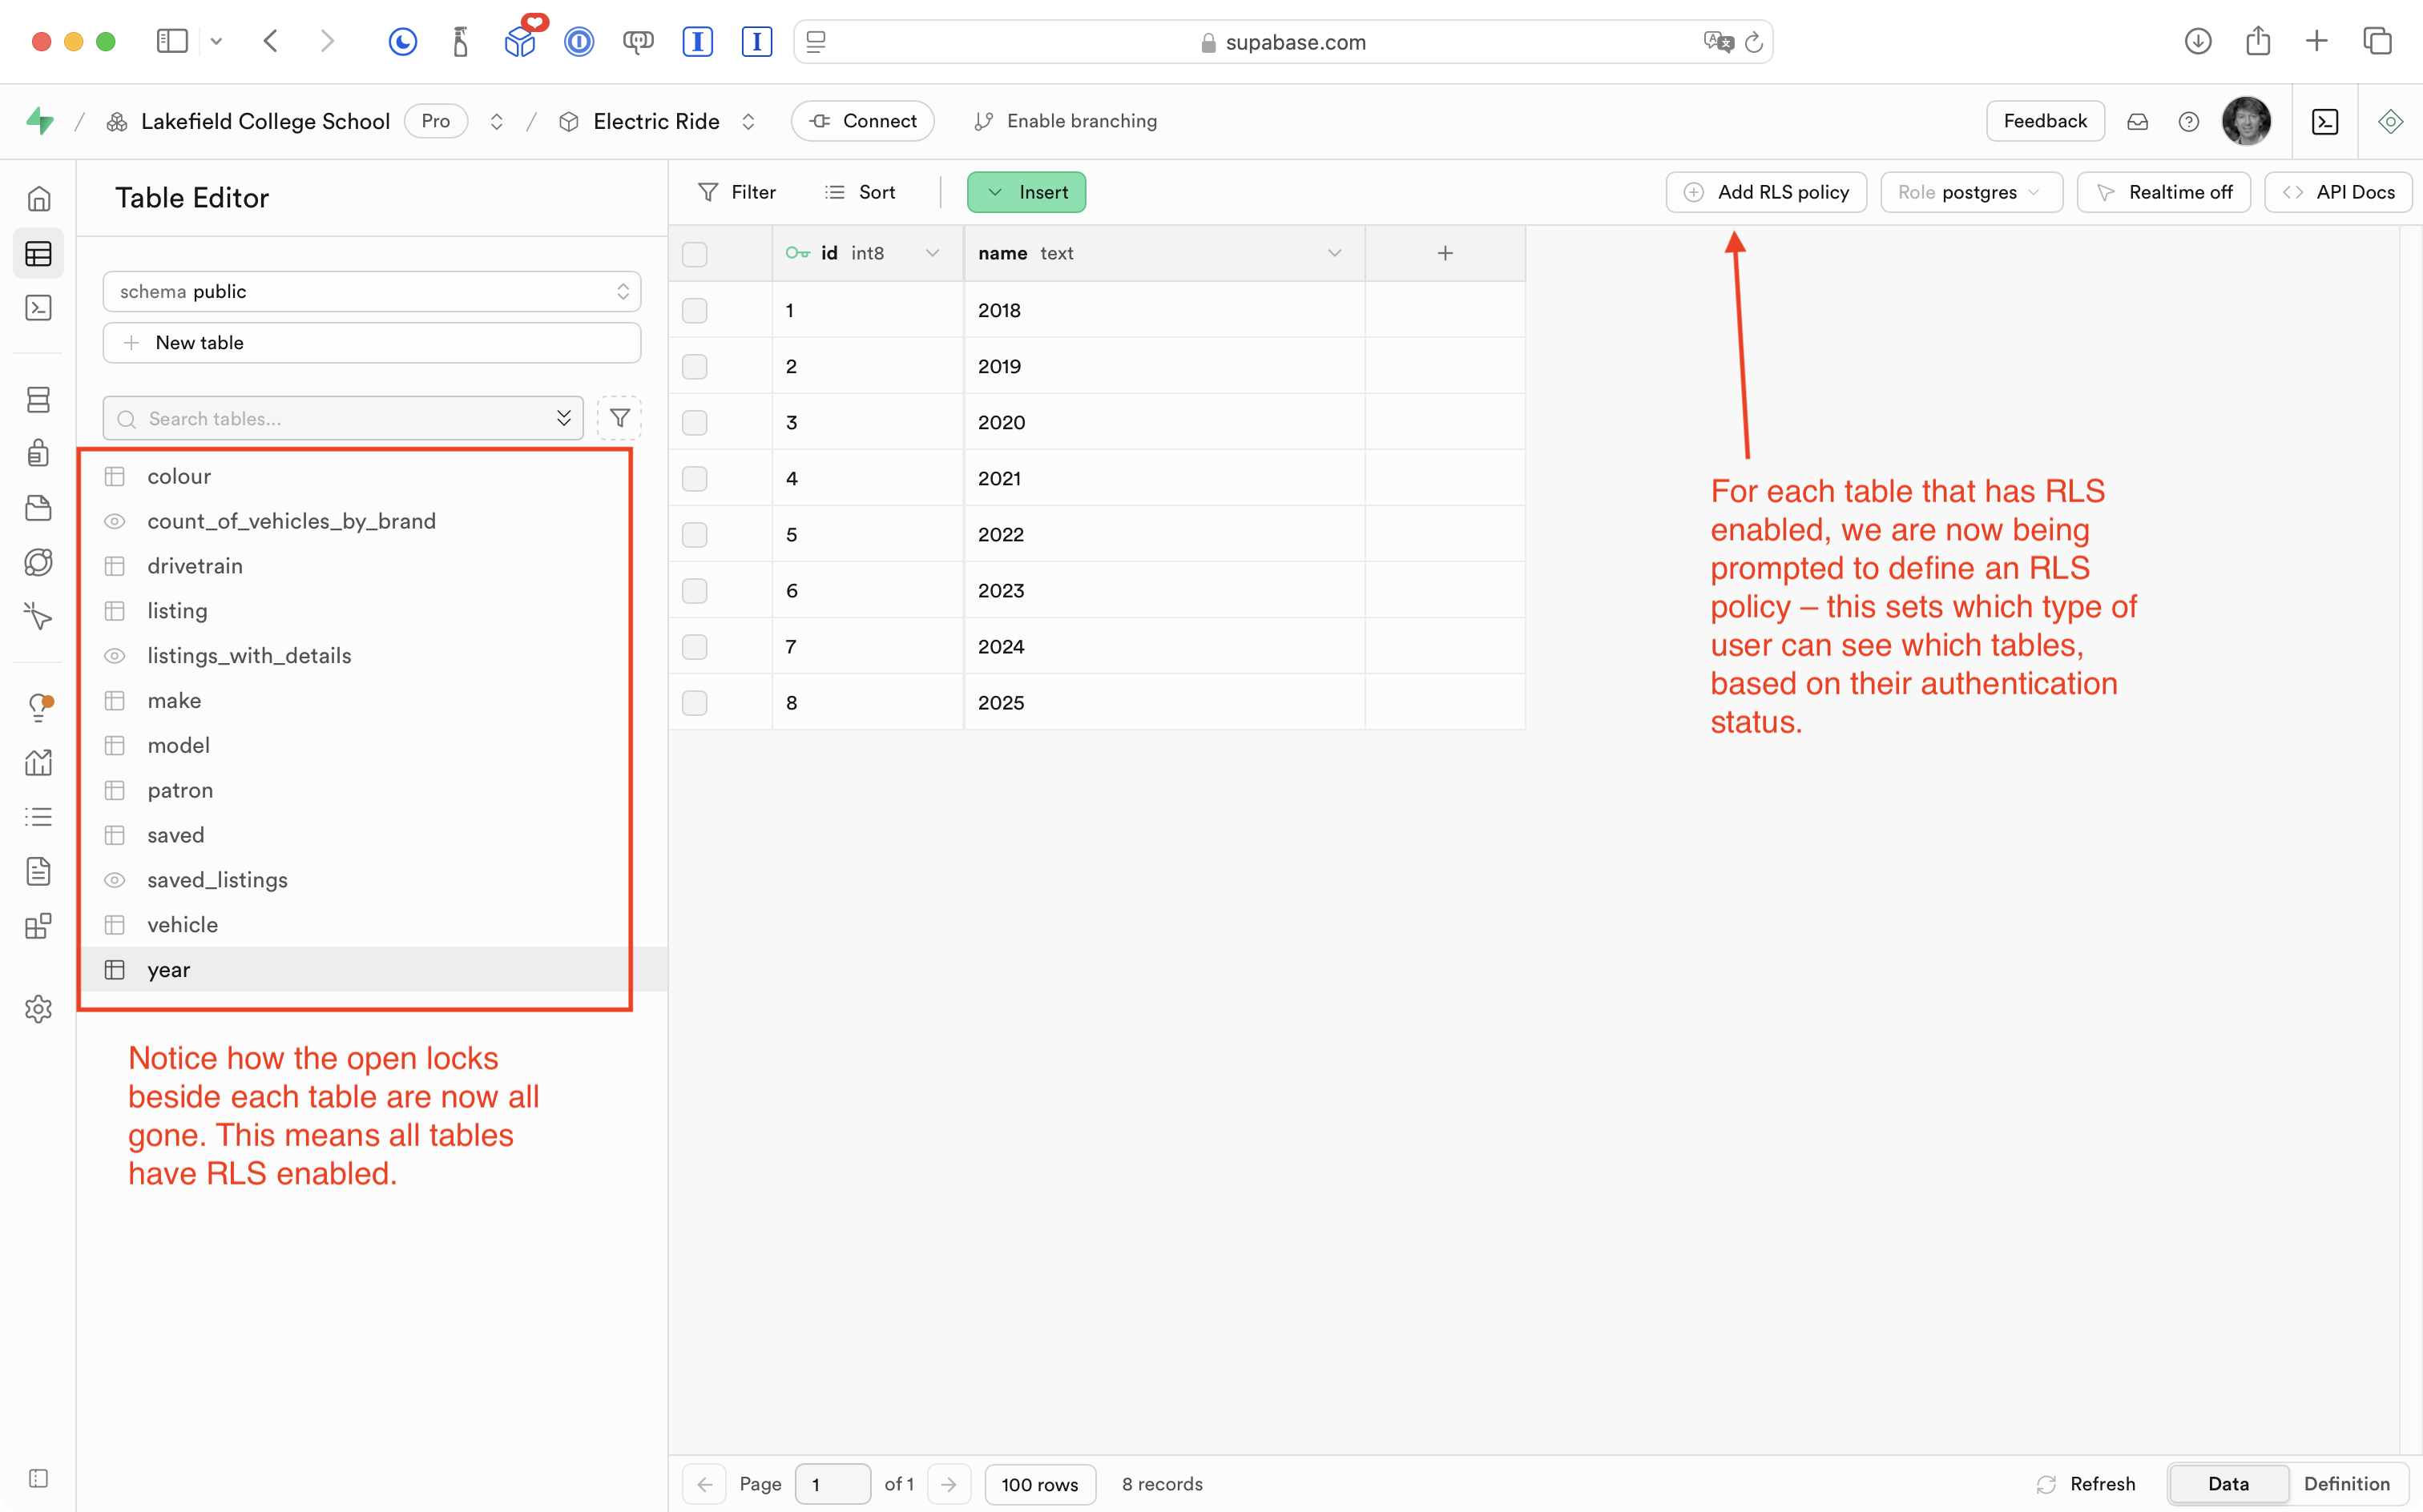The height and width of the screenshot is (1512, 2423).
Task: Open Authentication lock icon in sidebar
Action: [38, 453]
